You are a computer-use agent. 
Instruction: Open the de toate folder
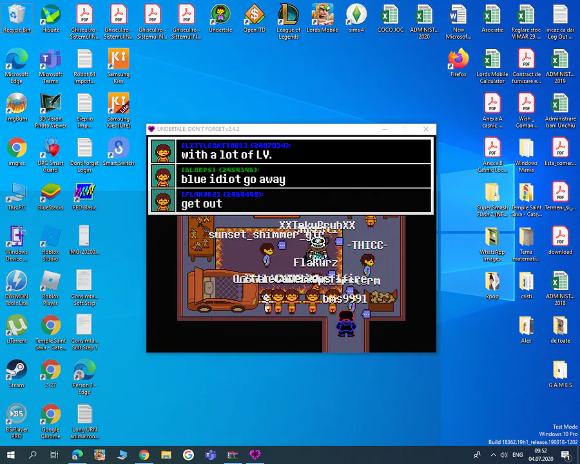tap(561, 329)
